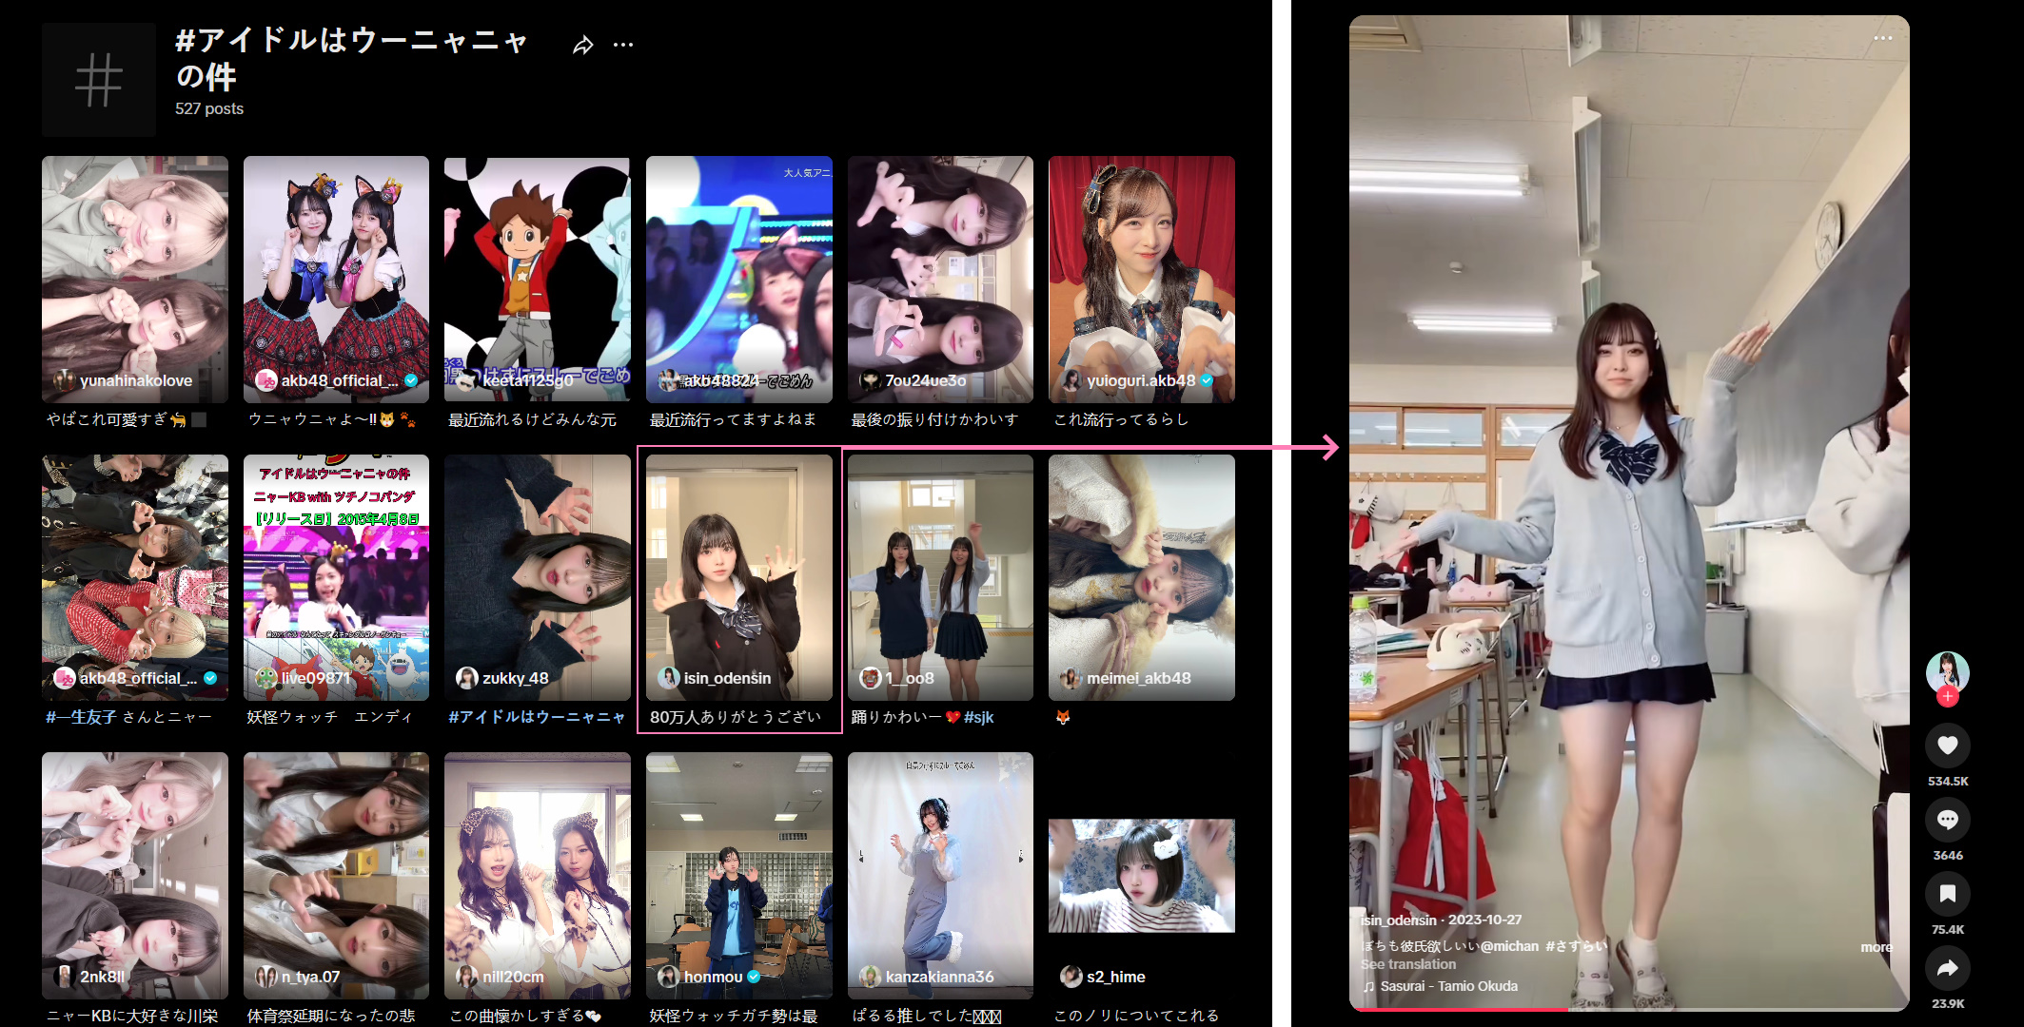Like the video with the heart icon
2024x1027 pixels.
point(1947,746)
